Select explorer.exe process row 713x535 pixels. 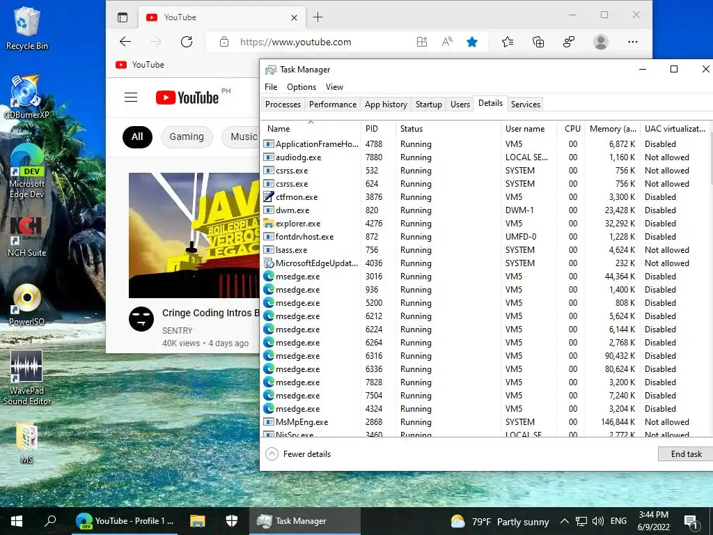pos(485,224)
